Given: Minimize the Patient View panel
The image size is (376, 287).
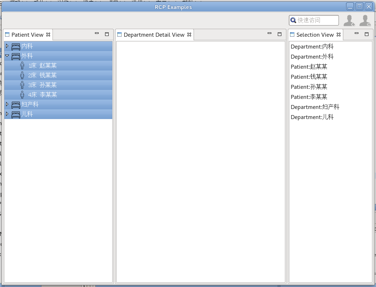Looking at the screenshot, I should 97,33.
